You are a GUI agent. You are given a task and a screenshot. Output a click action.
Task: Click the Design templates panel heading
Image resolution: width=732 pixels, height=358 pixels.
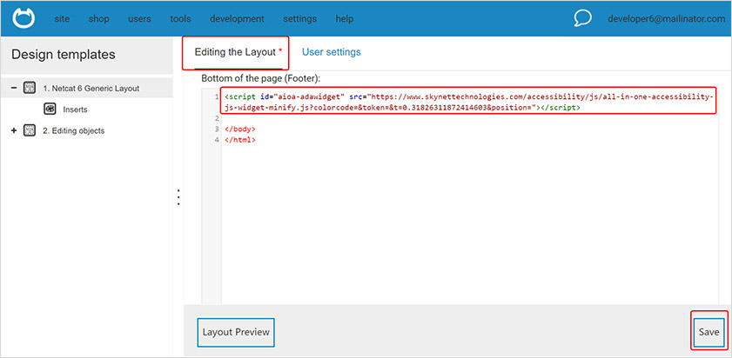point(64,54)
